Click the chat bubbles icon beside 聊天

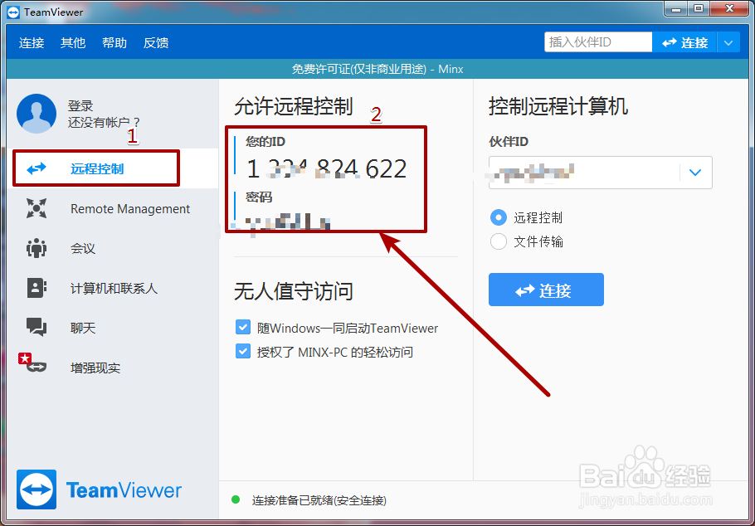pos(37,328)
